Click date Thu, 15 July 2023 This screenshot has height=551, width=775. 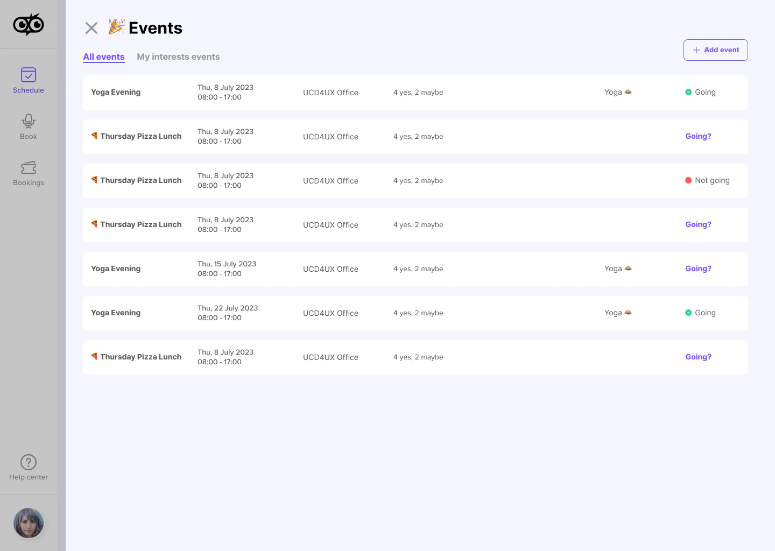(227, 264)
